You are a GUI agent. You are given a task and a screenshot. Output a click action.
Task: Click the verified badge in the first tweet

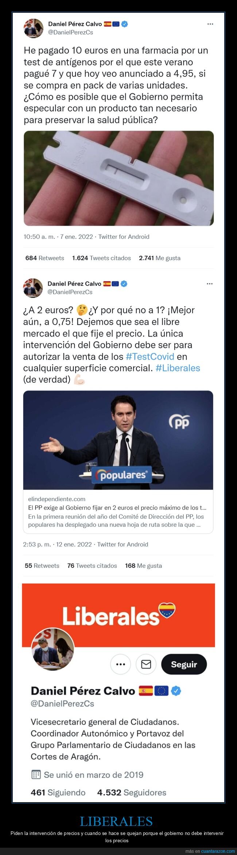pos(124,24)
